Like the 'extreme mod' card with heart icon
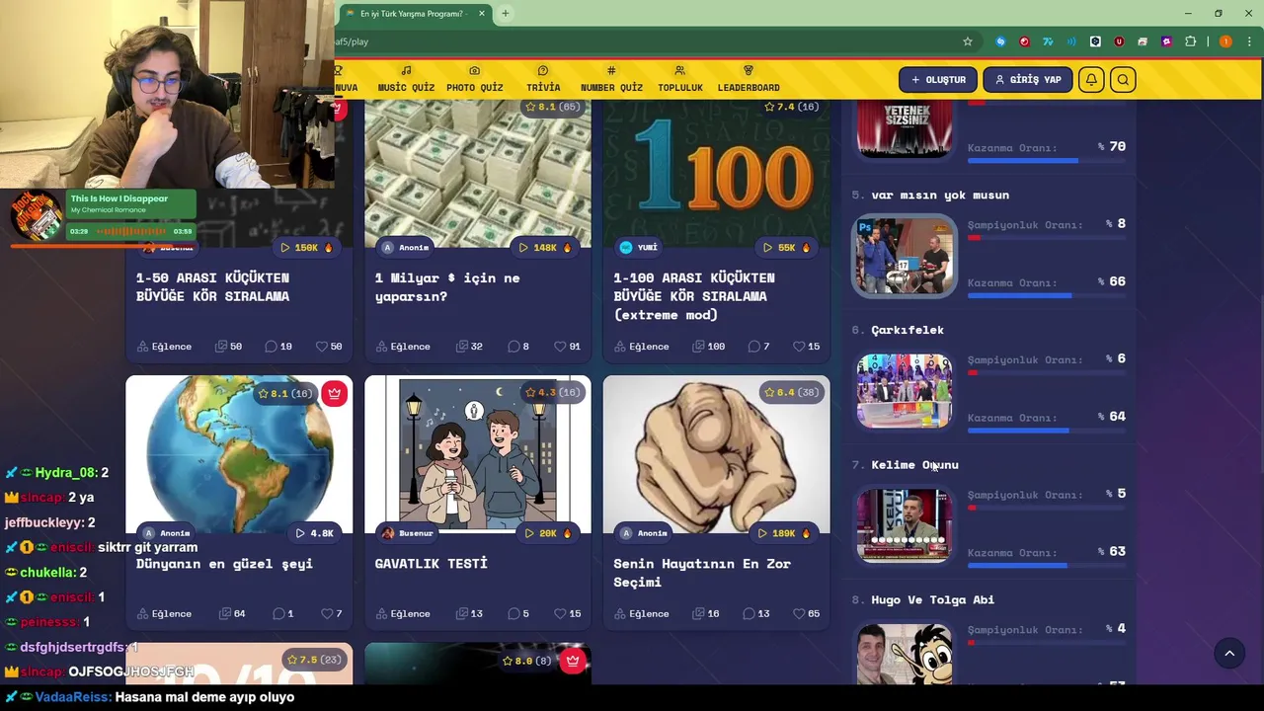Viewport: 1264px width, 711px height. (799, 347)
